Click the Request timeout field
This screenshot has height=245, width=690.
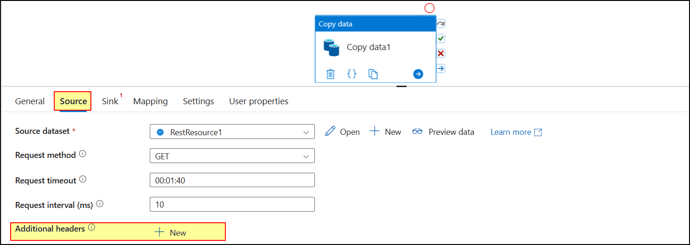pyautogui.click(x=232, y=180)
